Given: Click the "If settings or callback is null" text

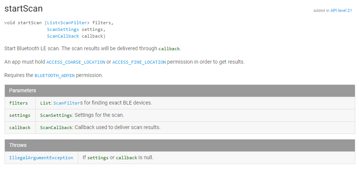Looking at the screenshot, I should [118, 158].
